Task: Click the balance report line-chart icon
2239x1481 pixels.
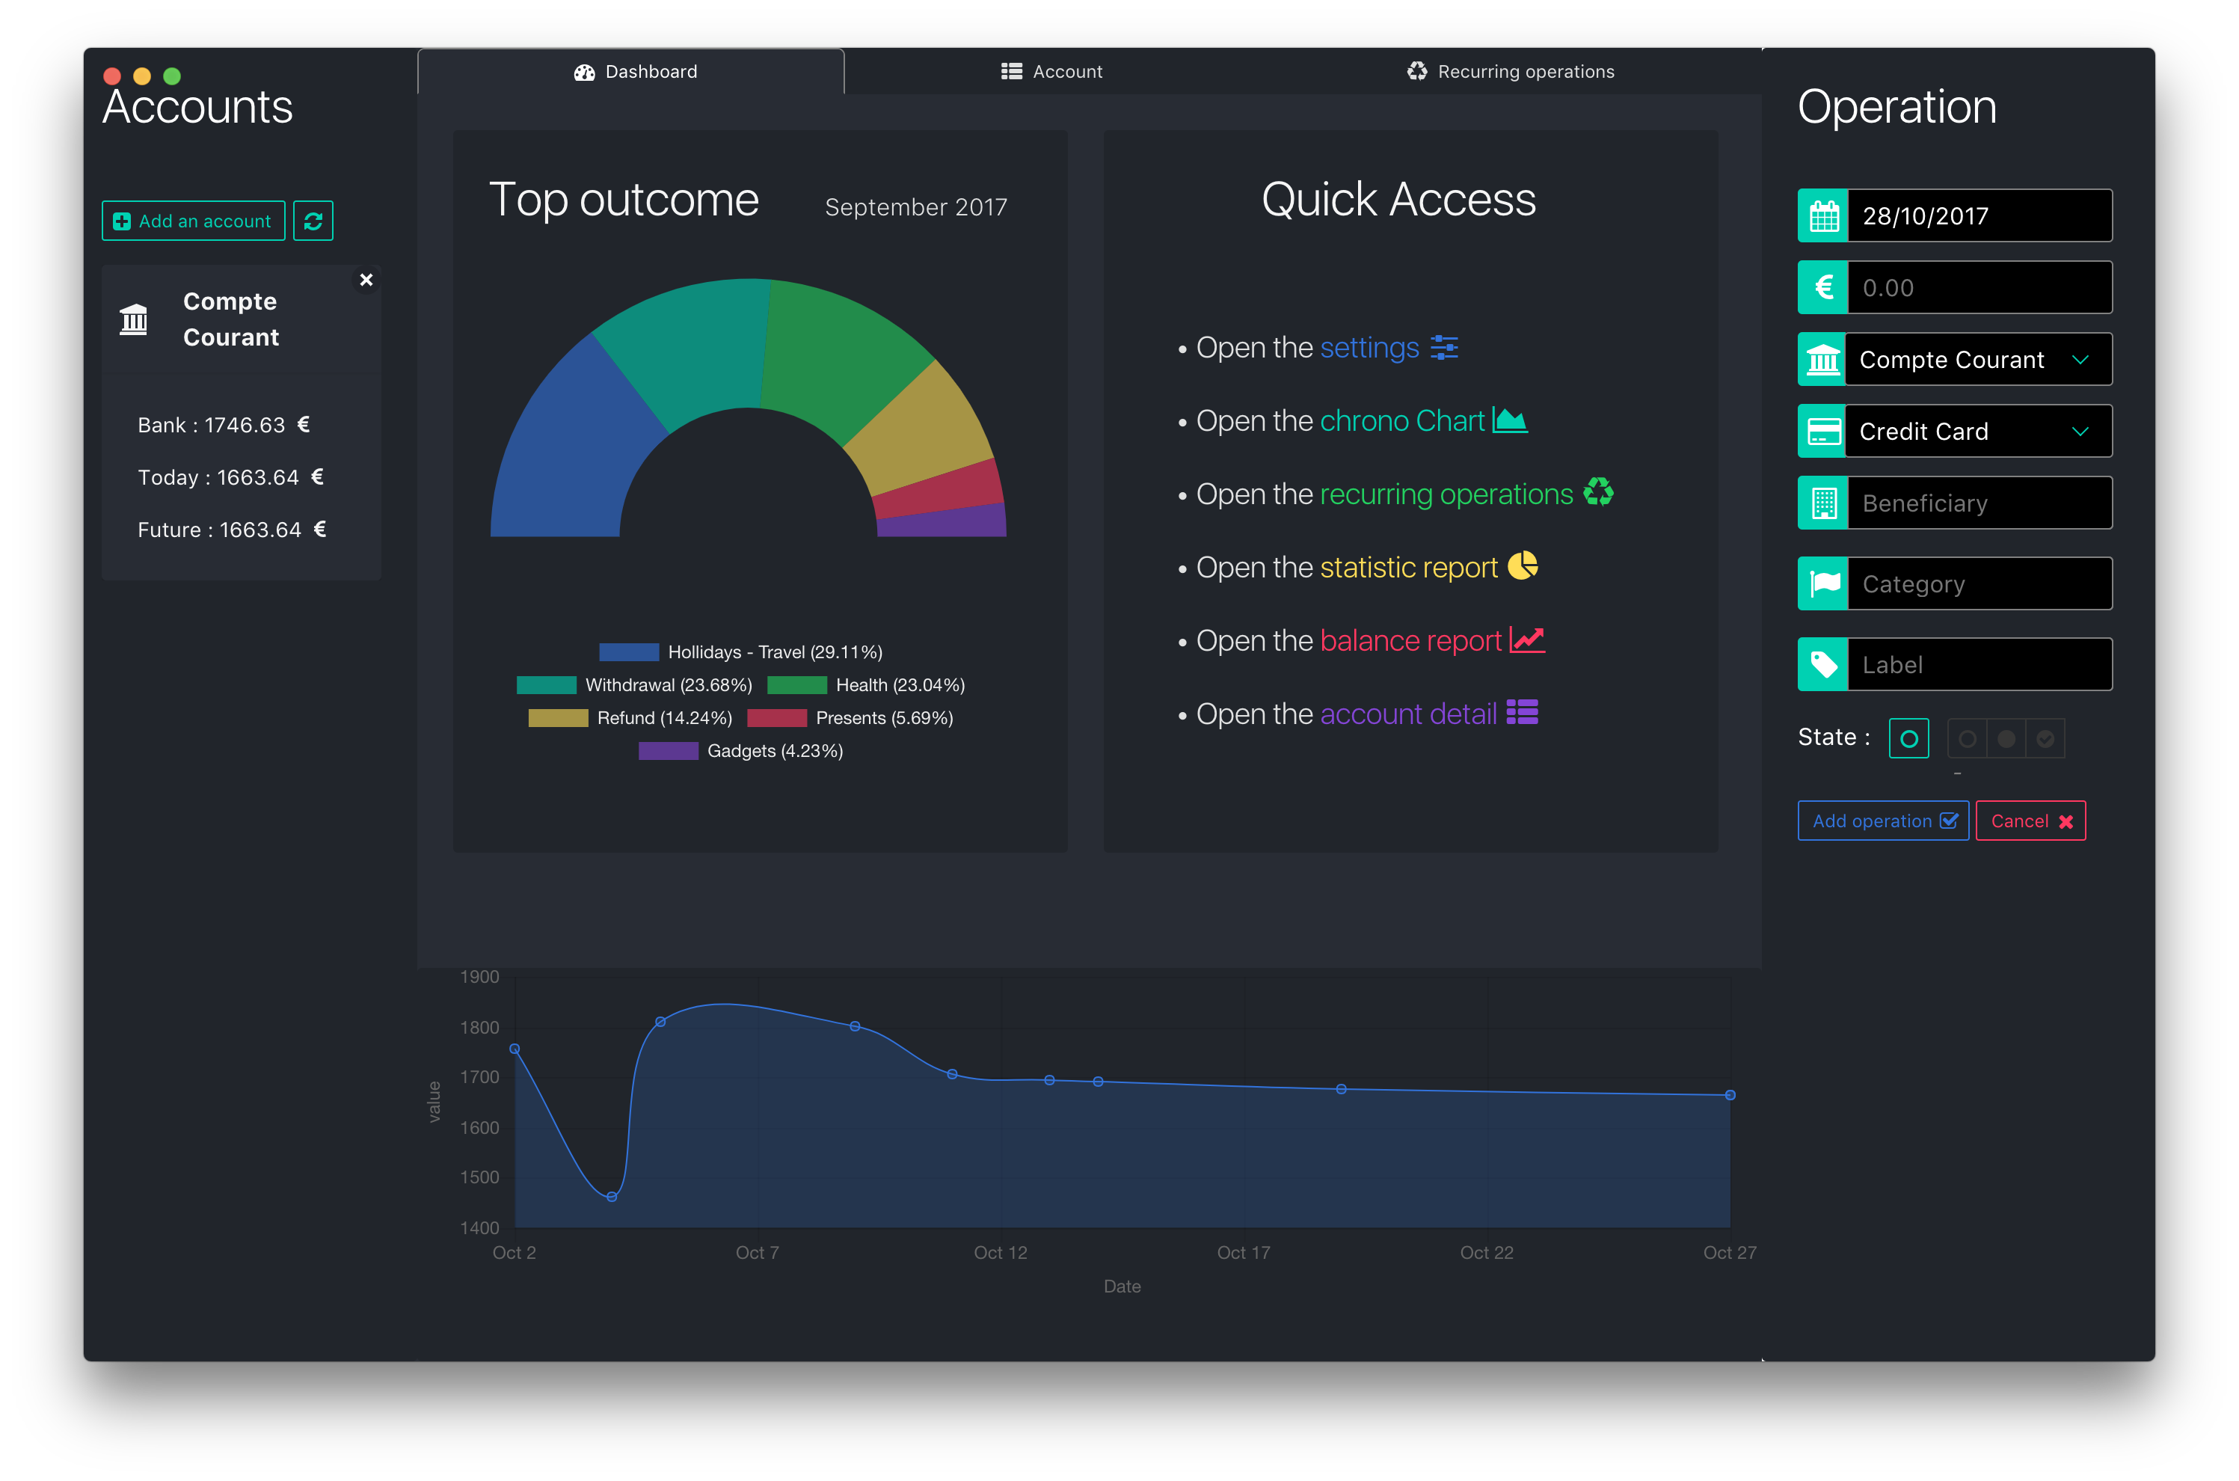Action: [1527, 640]
